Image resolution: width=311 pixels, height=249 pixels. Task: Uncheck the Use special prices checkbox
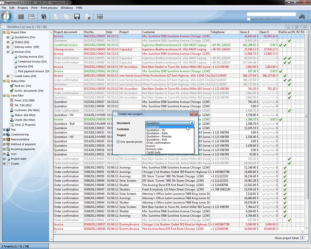pos(118,142)
